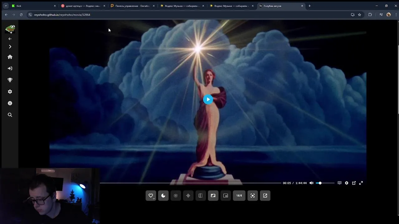399x224 pixels.
Task: Add the movie to favorites via heart icon
Action: pyautogui.click(x=151, y=196)
